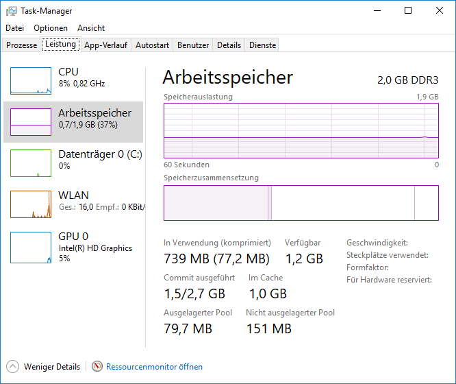Go to the Autostart tab

pos(152,45)
